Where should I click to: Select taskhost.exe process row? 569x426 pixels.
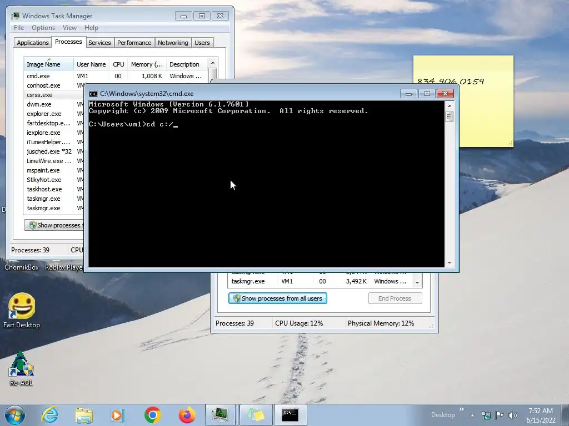[54, 189]
